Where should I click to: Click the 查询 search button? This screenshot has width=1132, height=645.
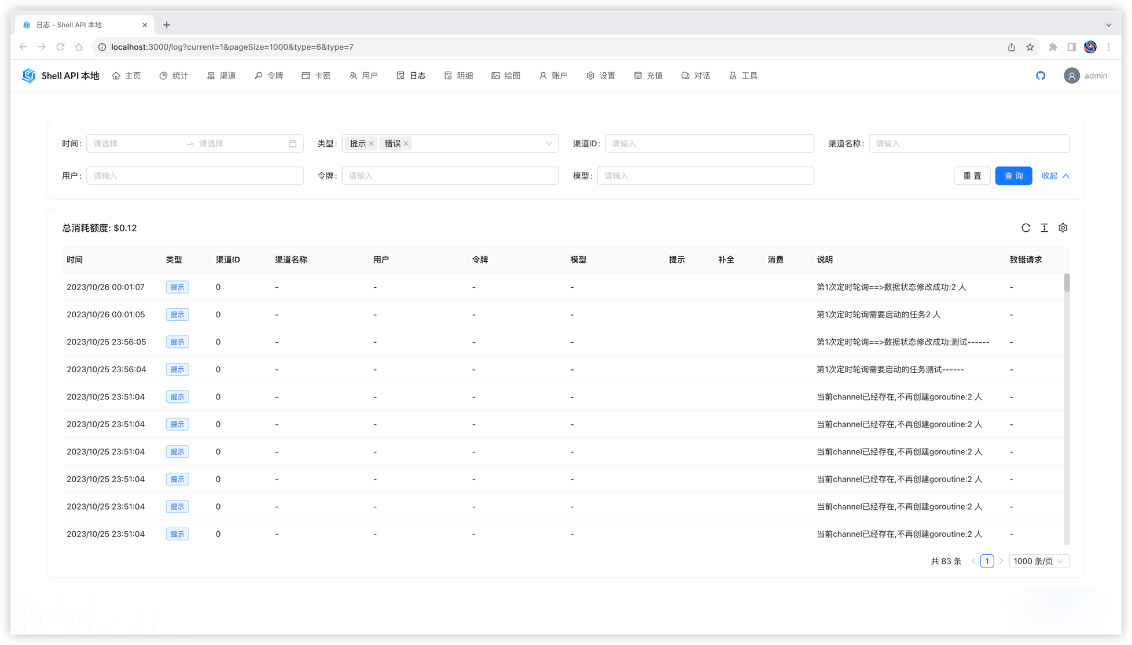pos(1013,176)
